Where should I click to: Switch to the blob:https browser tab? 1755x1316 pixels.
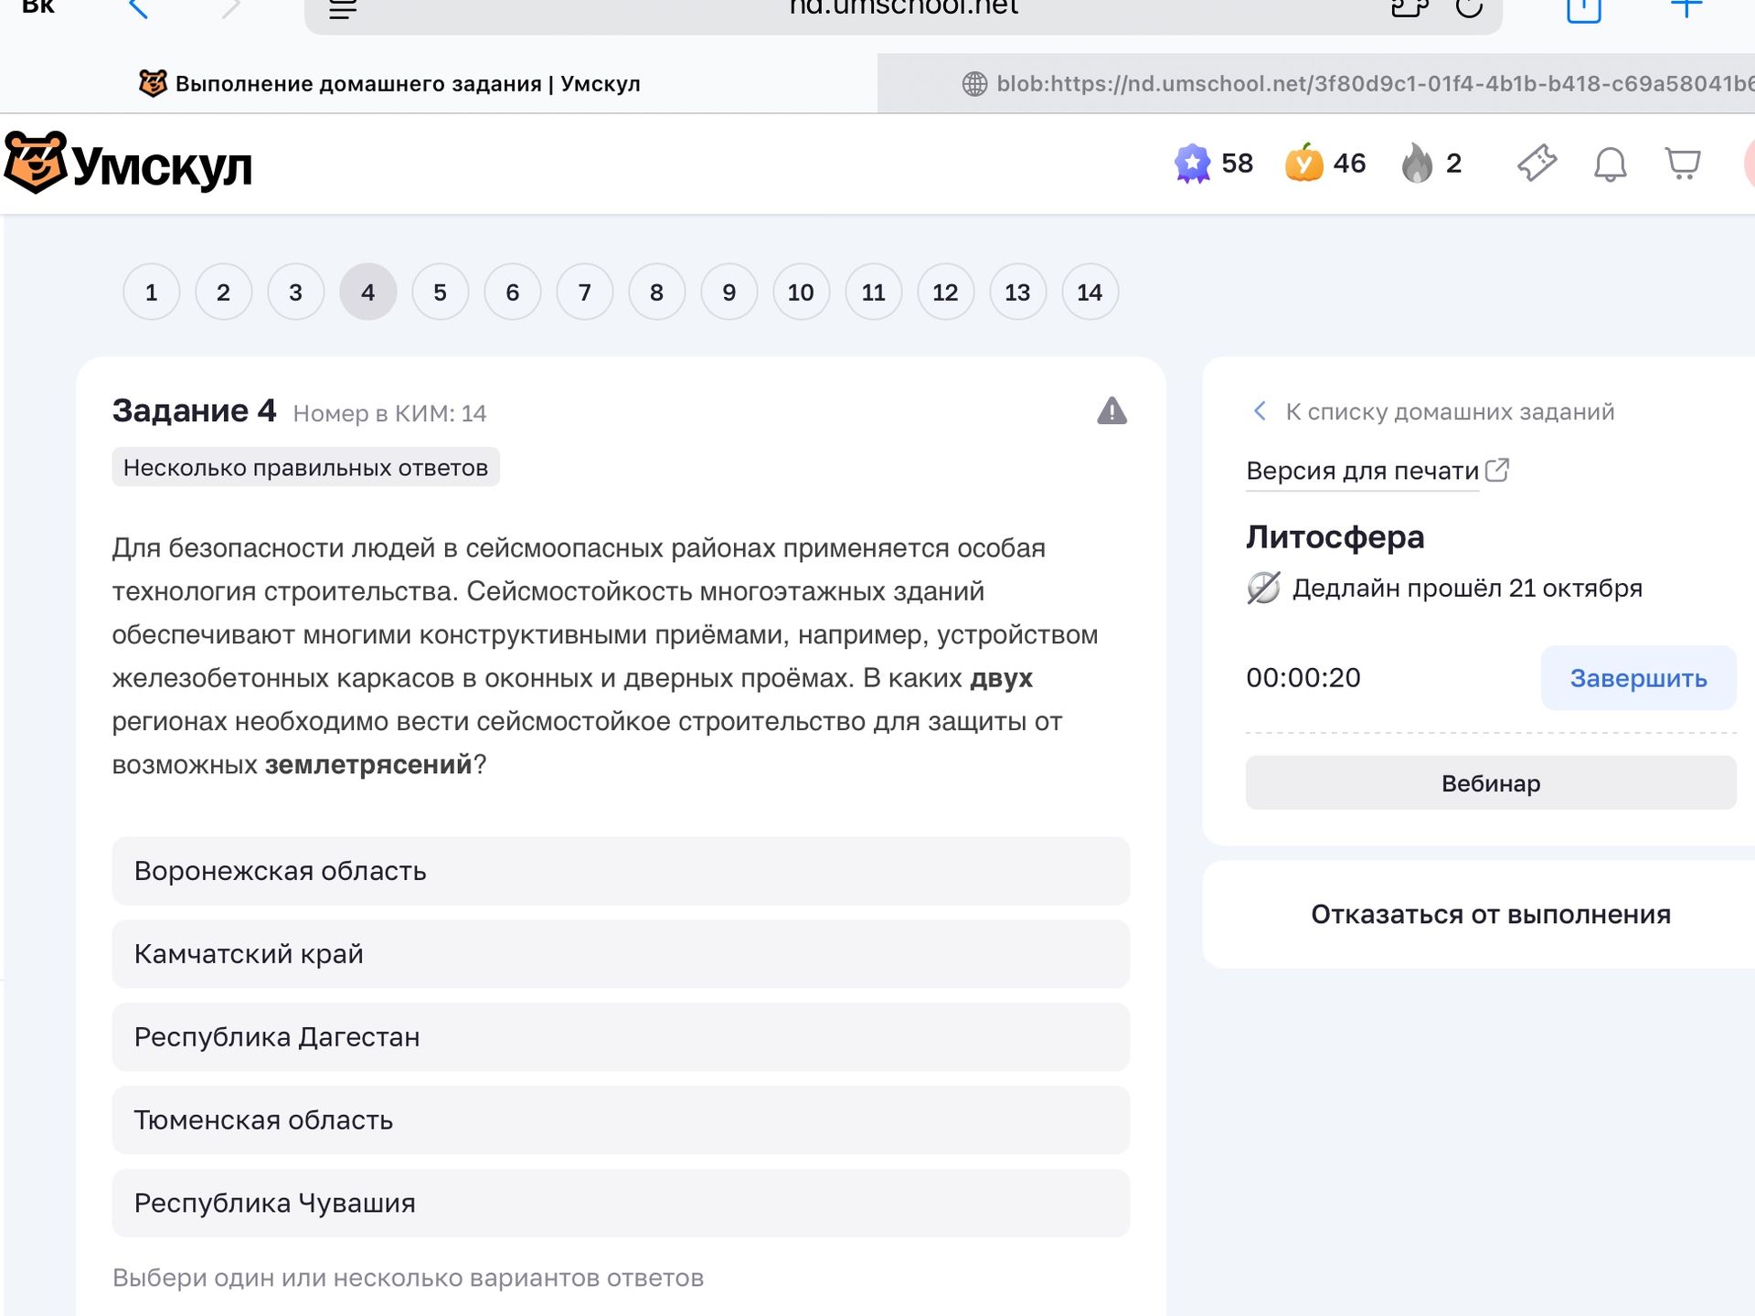[x=1316, y=83]
